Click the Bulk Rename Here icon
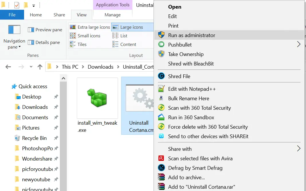Viewport: 306px width, 191px height. [161, 98]
